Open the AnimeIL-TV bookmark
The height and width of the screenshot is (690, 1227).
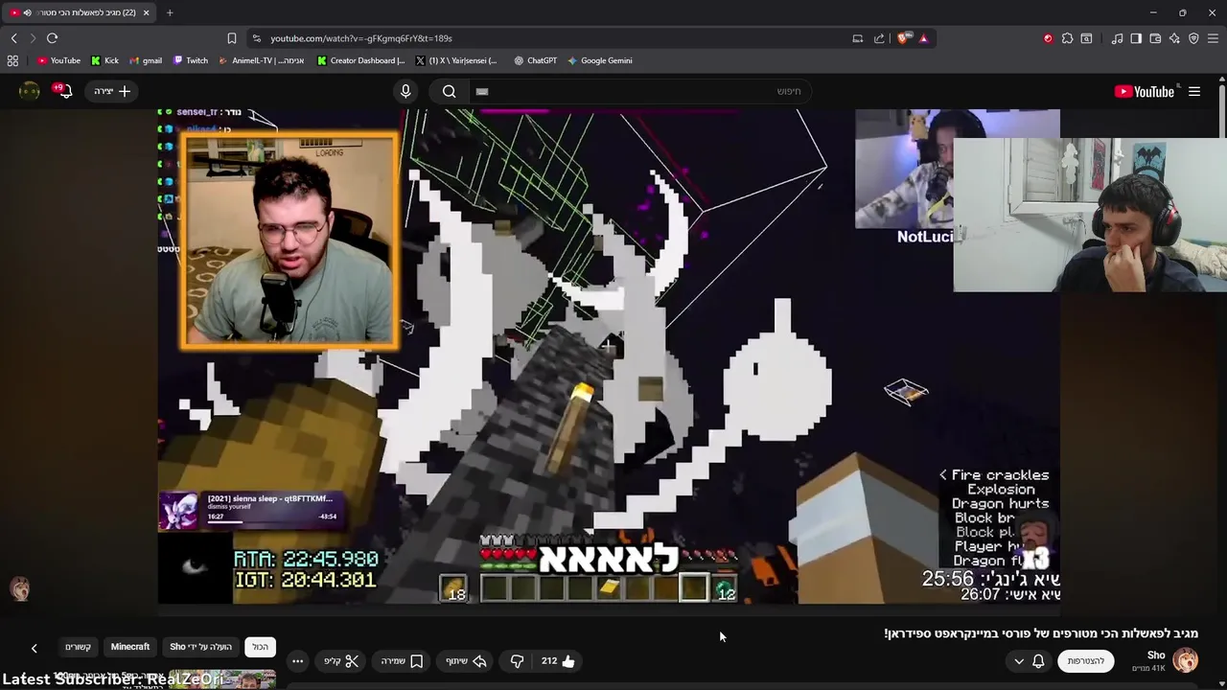click(261, 60)
